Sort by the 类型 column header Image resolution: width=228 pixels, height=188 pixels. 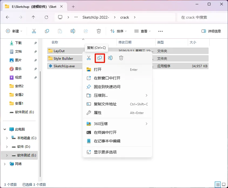coord(161,42)
